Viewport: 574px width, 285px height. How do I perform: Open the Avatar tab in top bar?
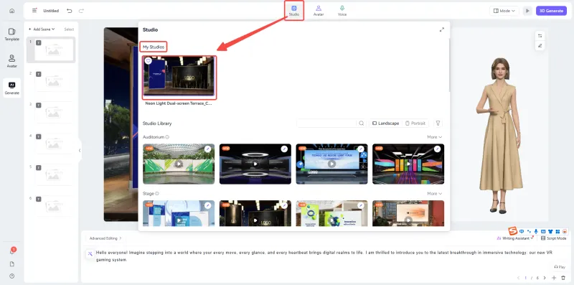319,11
